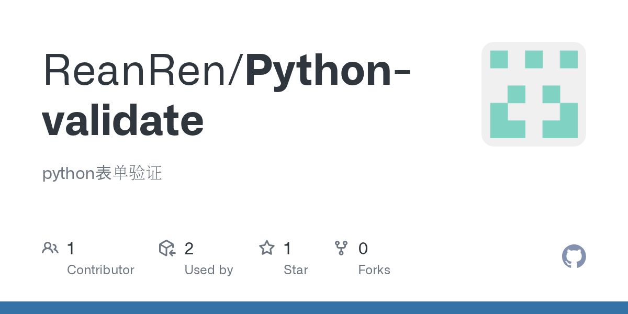Click the star icon
The width and height of the screenshot is (628, 314).
coord(267,248)
